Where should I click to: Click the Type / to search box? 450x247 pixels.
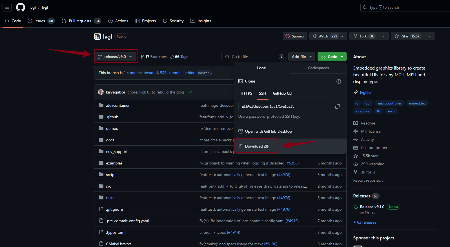click(405, 7)
